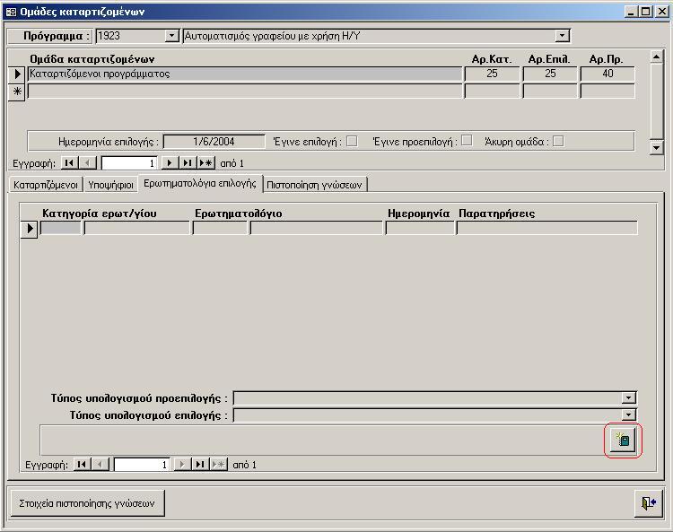
Task: Click the add questionnaire icon button
Action: [x=623, y=440]
